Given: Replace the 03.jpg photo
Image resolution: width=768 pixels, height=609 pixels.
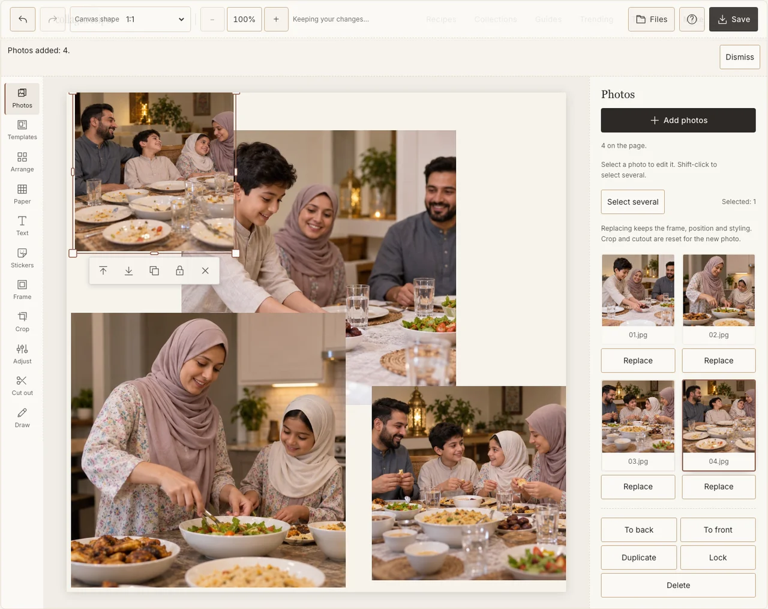Looking at the screenshot, I should (x=638, y=487).
